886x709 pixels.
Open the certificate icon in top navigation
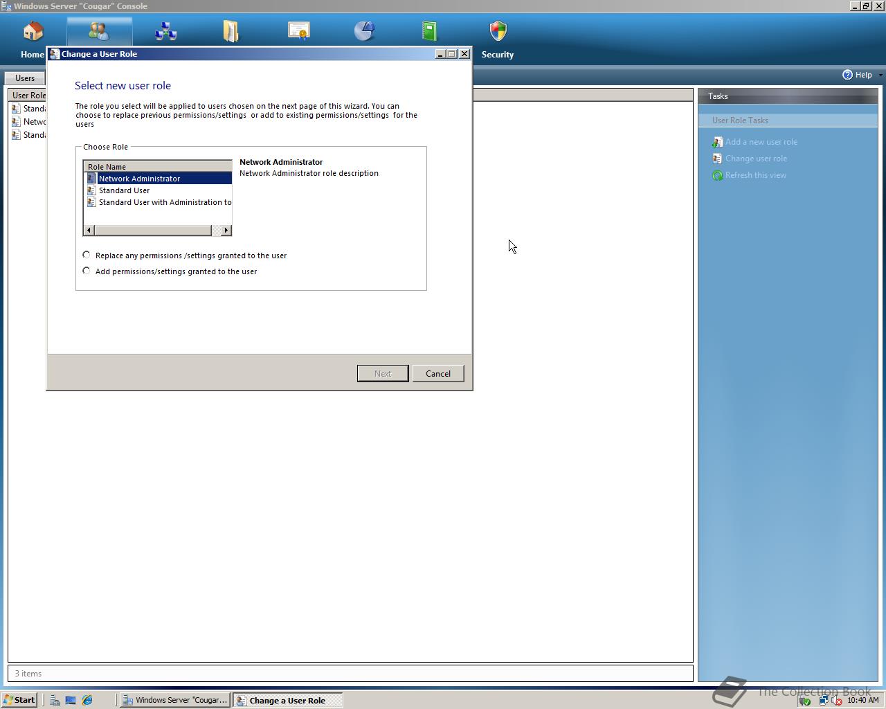(298, 32)
